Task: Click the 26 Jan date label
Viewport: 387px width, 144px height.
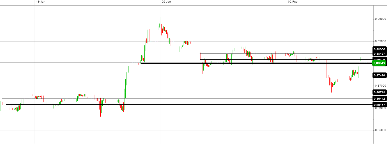Action: (x=166, y=2)
